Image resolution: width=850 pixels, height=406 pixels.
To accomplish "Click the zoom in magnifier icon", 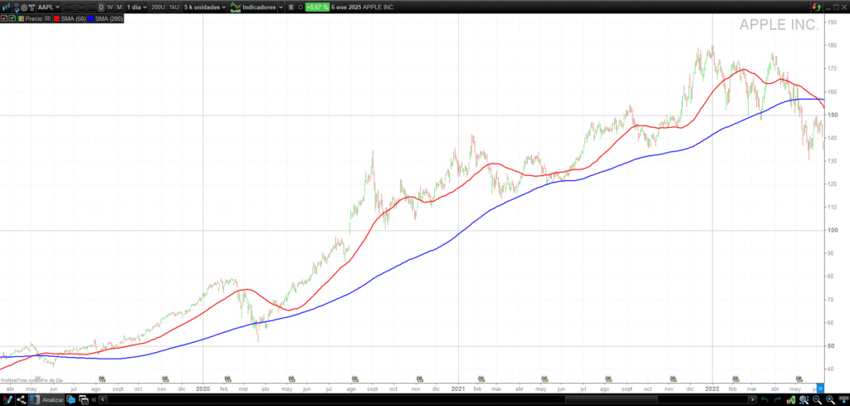I will click(829, 399).
